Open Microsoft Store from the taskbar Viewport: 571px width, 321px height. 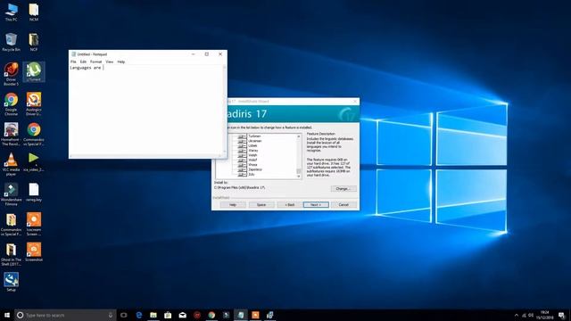(x=168, y=315)
